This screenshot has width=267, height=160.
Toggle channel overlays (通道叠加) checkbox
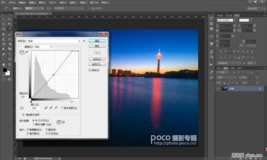pyautogui.click(x=28, y=130)
